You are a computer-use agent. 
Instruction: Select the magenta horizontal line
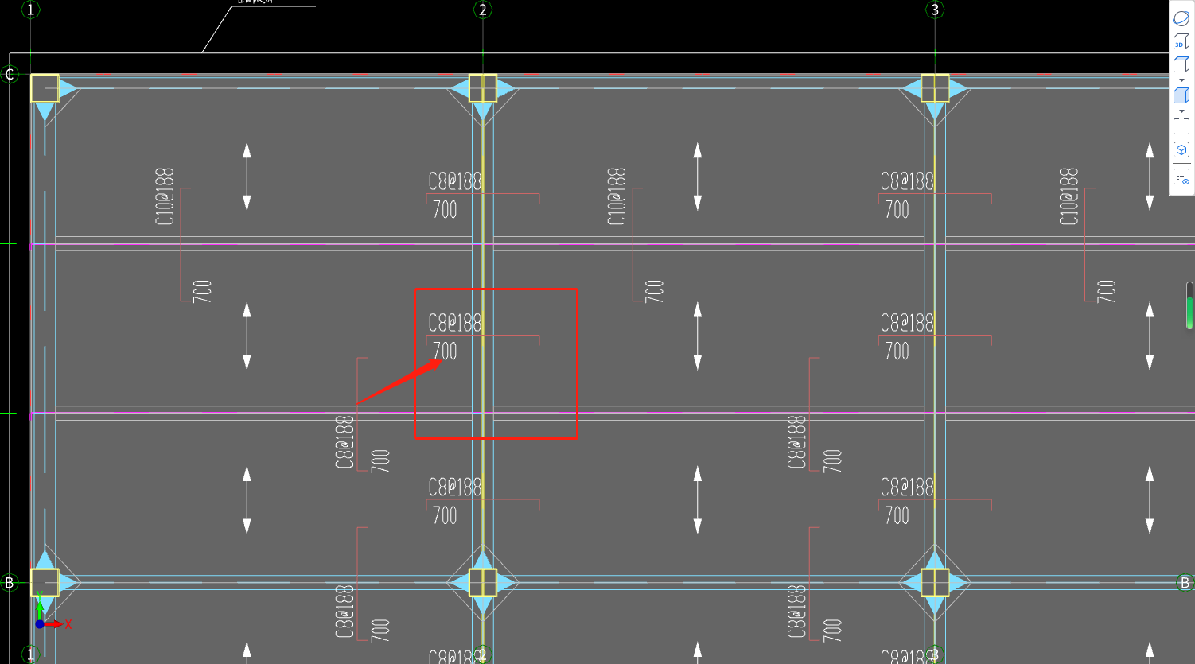click(x=613, y=414)
